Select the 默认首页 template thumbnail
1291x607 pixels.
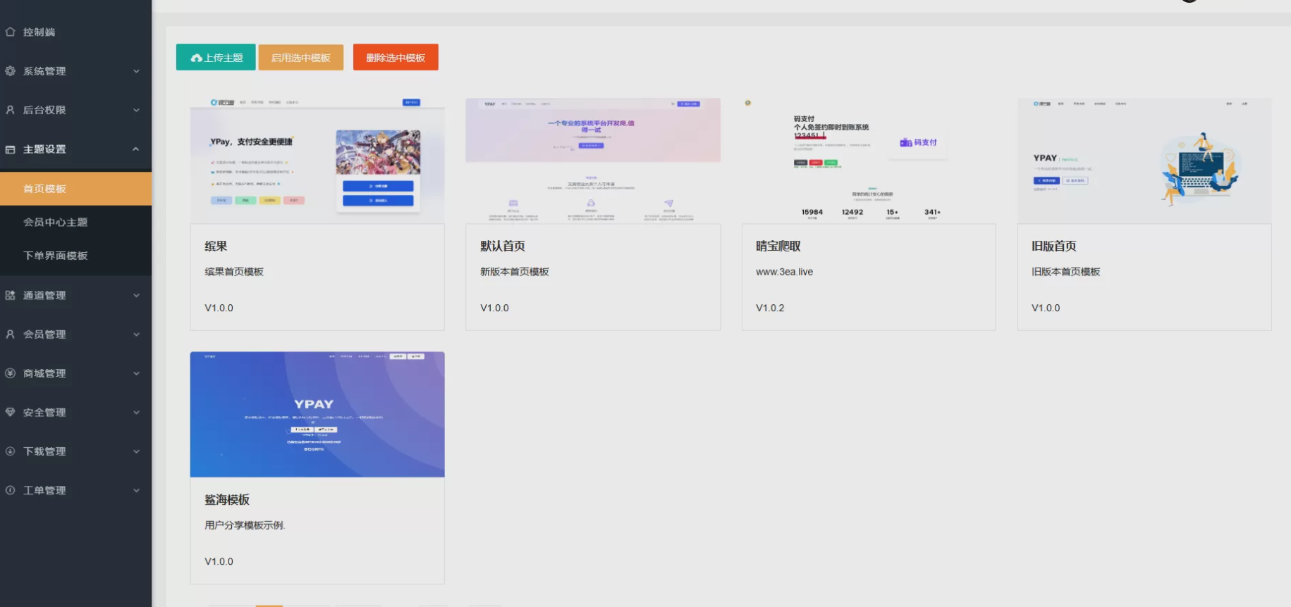click(x=593, y=161)
